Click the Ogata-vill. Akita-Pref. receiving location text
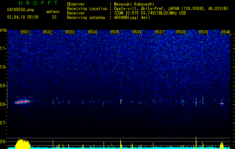The height and width of the screenshot is (149, 235). point(171,9)
